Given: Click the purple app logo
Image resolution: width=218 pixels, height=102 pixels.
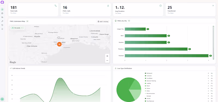Looking at the screenshot, I should [x=2, y=2].
